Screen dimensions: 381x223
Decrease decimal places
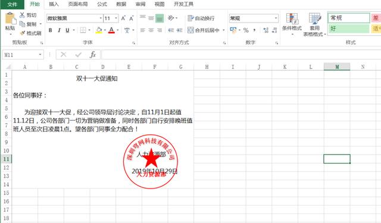[x=274, y=30]
